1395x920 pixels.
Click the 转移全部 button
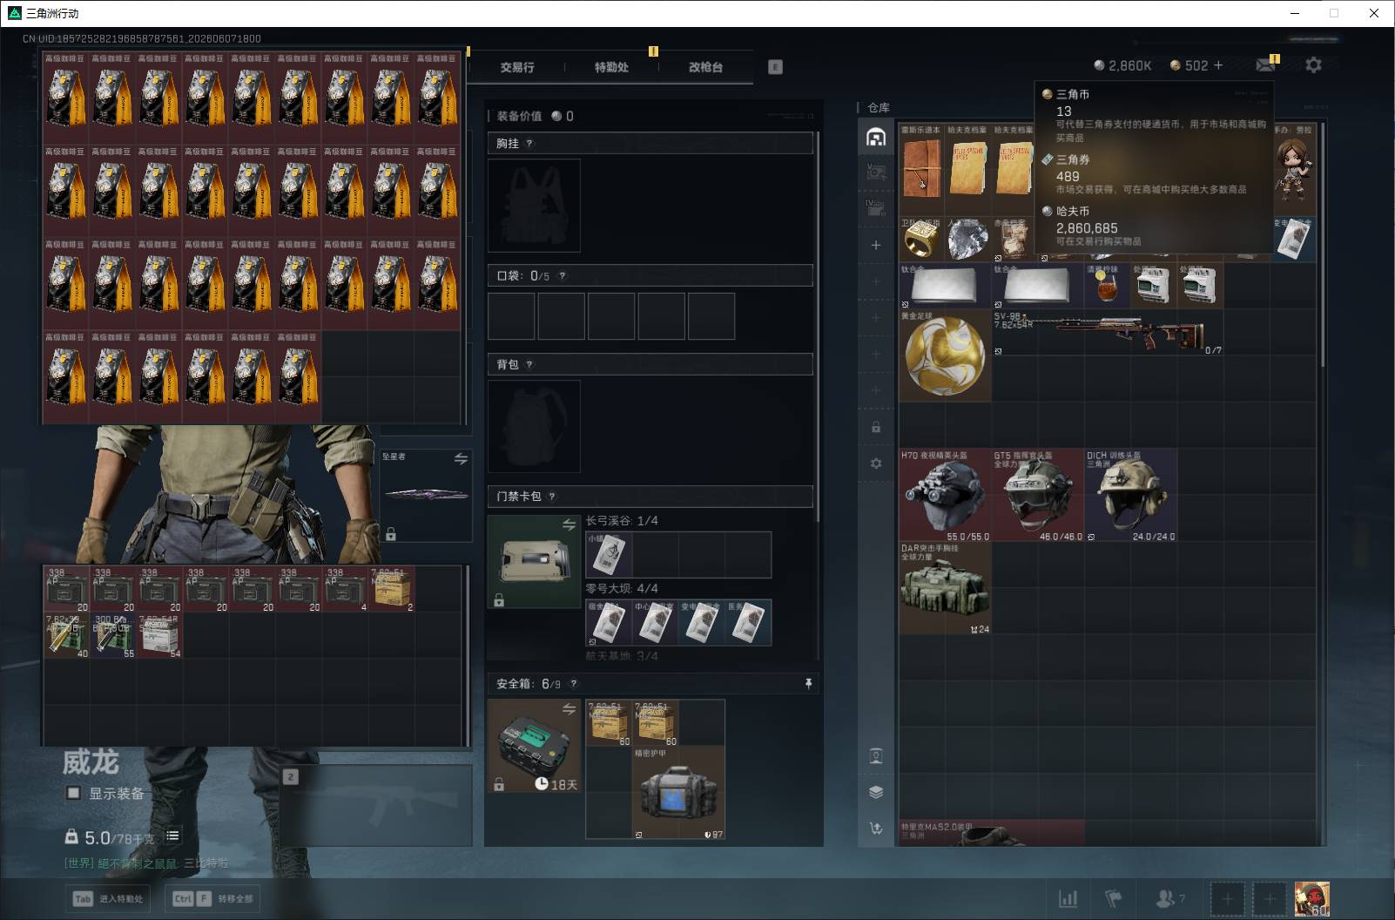[x=213, y=898]
